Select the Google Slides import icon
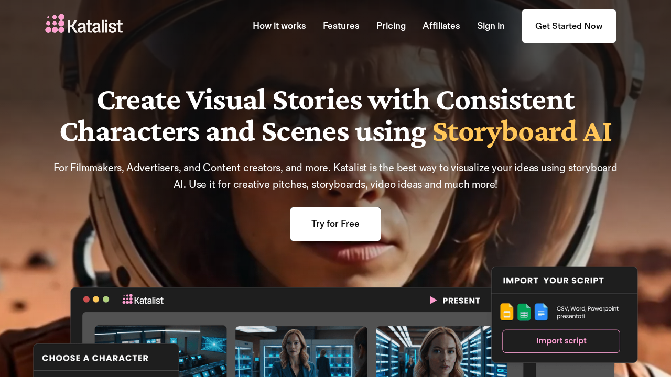This screenshot has height=377, width=671. pos(506,312)
